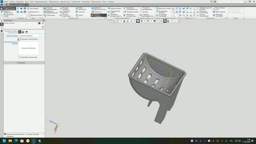
Task: Switch to the Деталь document tab
Action: pos(18,5)
